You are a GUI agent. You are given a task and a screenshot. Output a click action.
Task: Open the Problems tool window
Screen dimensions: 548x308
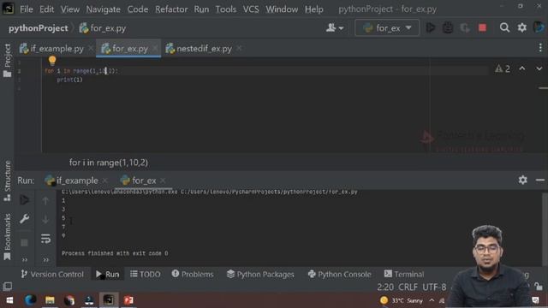point(192,275)
